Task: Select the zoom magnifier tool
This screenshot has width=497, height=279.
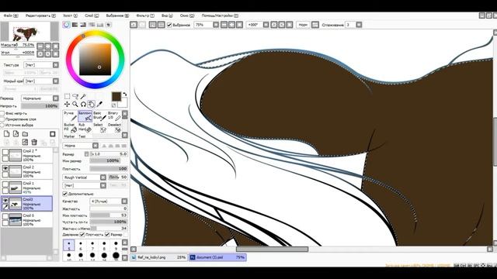Action: tap(75, 104)
